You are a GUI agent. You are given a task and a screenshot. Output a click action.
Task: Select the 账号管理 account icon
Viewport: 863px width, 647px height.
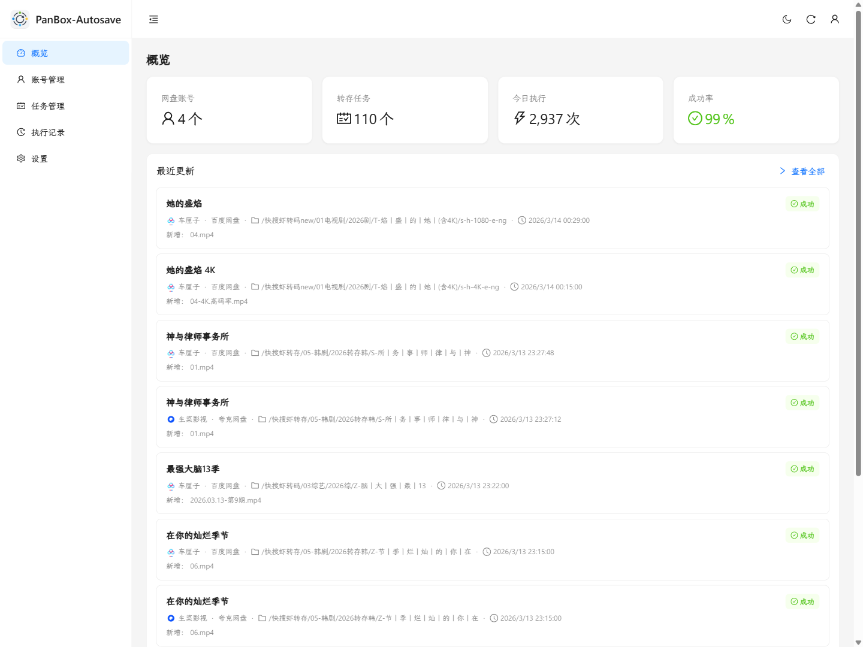click(x=21, y=79)
